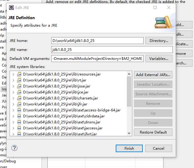This screenshot has height=168, width=194.
Task: Select the resources.jar path row
Action: tap(62, 74)
